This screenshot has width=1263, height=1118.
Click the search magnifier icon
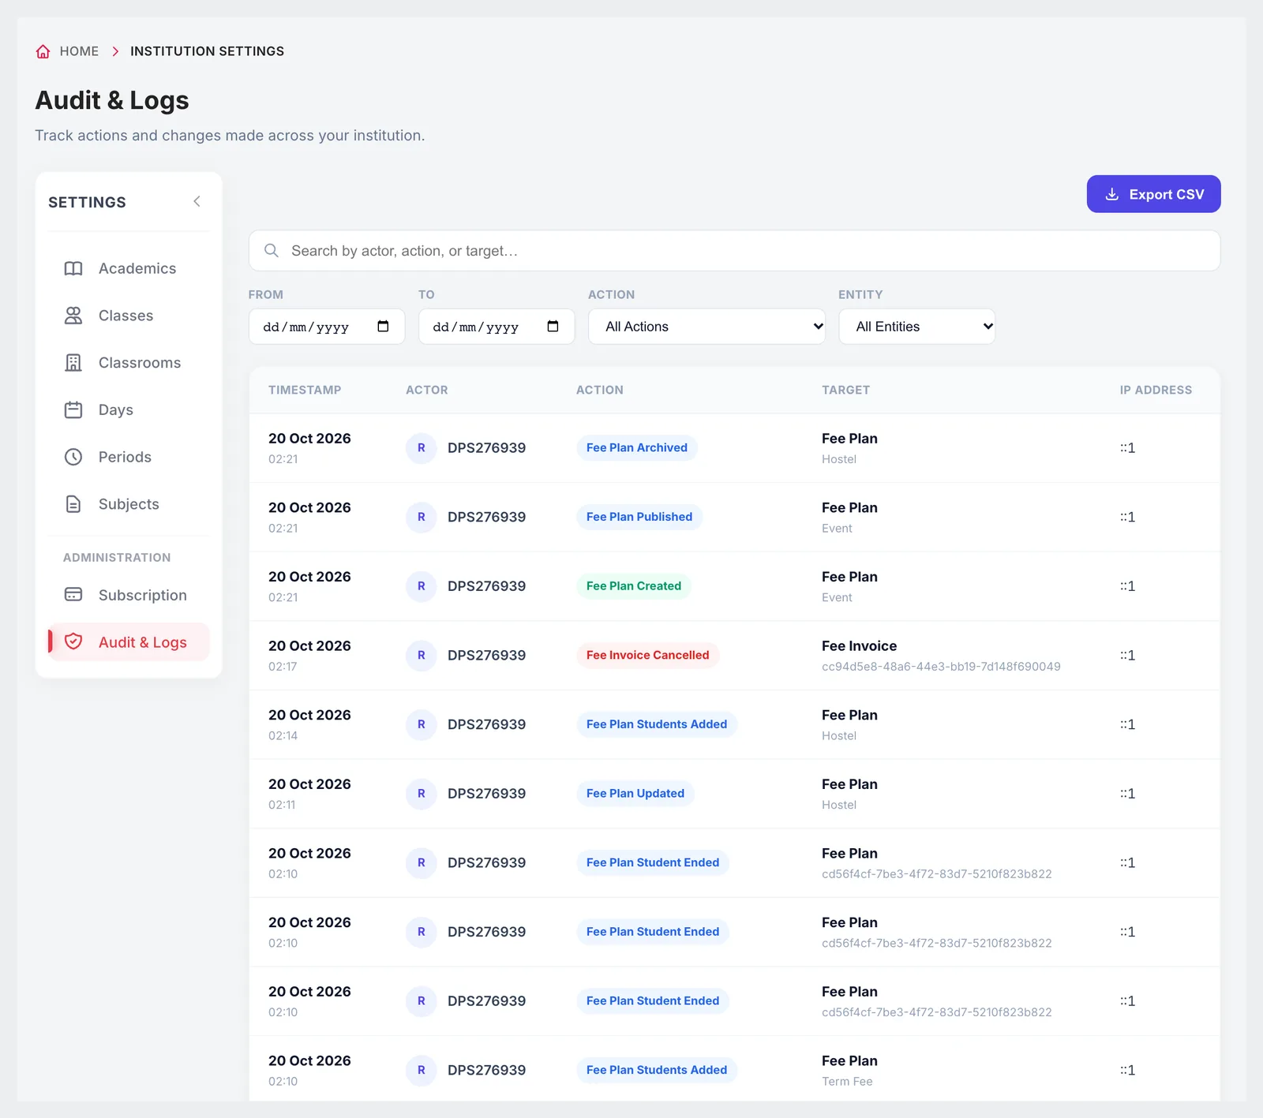[272, 251]
